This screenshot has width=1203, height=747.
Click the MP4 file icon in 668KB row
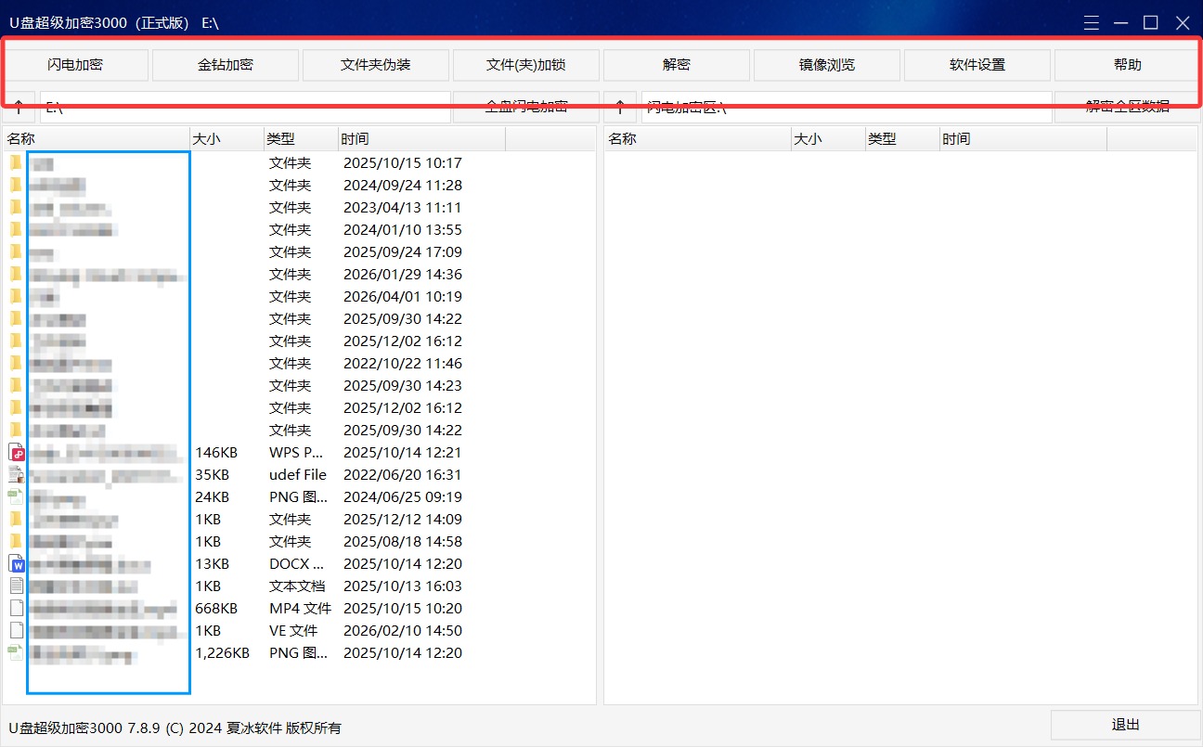pyautogui.click(x=16, y=608)
